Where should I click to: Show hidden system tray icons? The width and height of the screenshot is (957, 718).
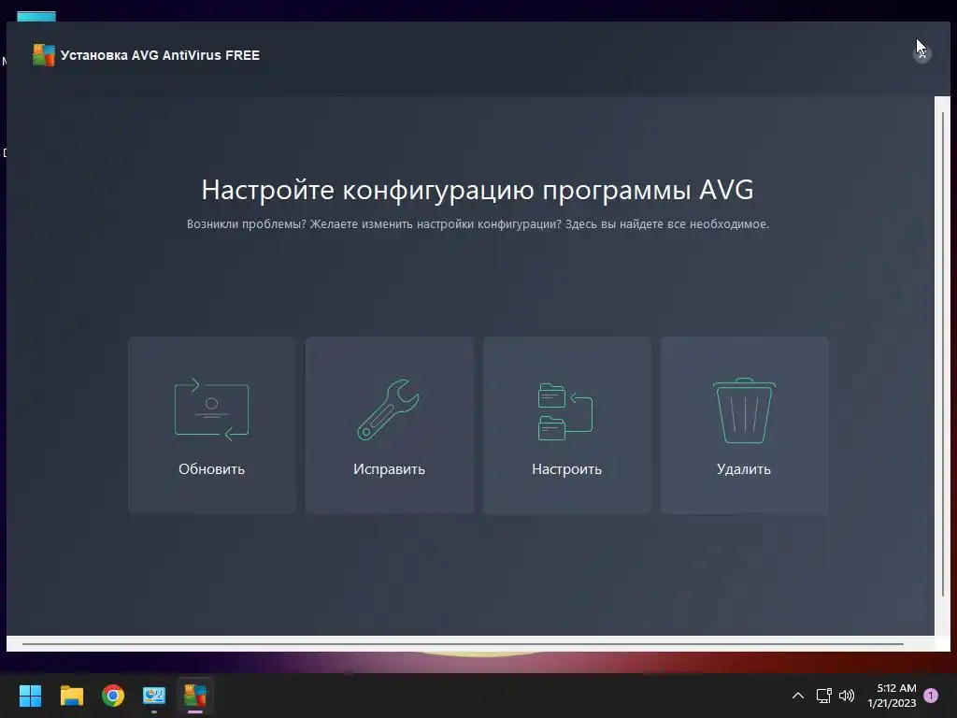pos(798,696)
